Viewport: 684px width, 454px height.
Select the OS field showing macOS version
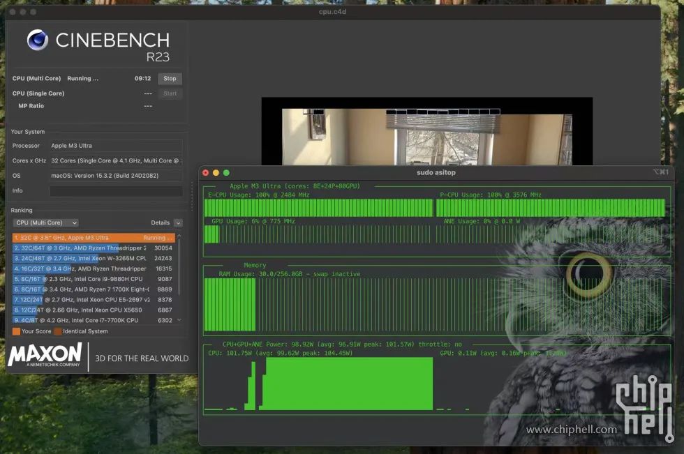coord(116,176)
